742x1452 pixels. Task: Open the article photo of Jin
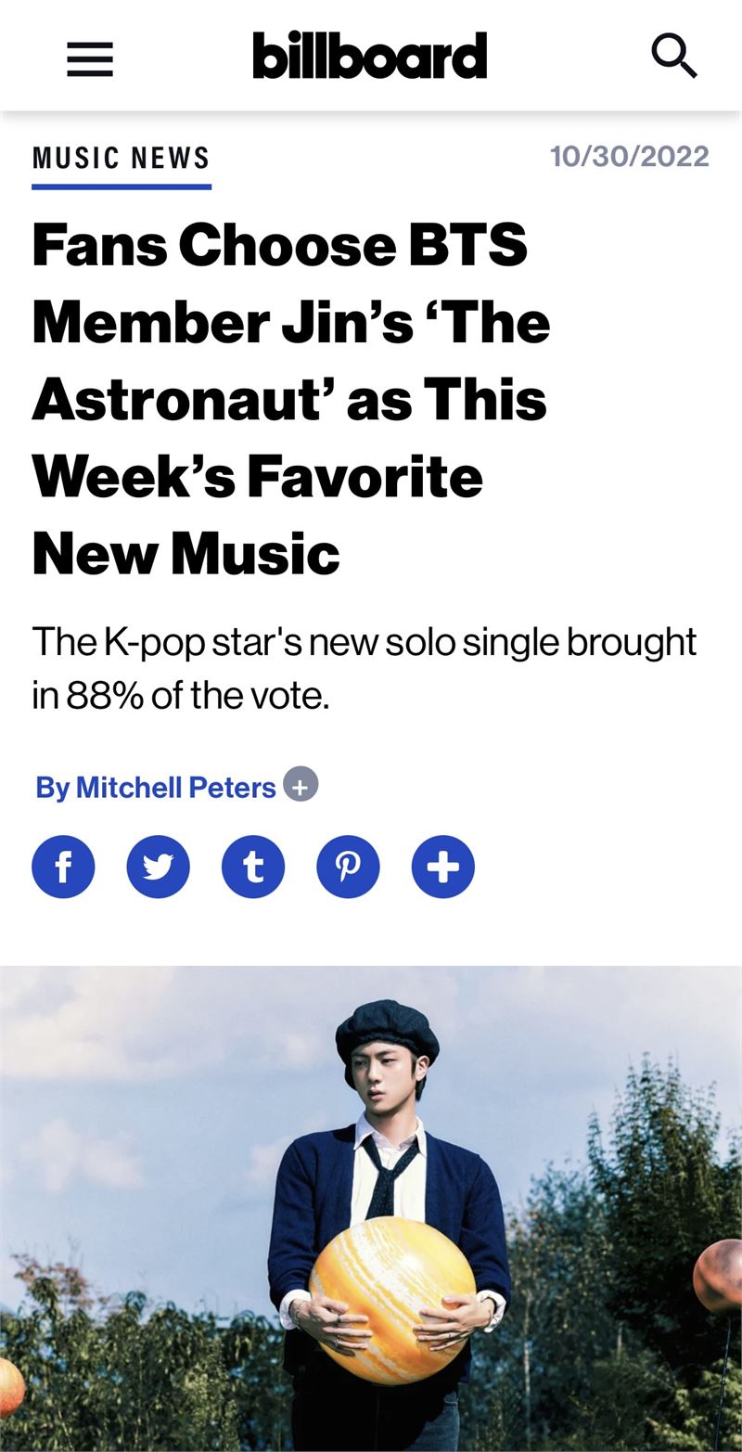pyautogui.click(x=371, y=1209)
